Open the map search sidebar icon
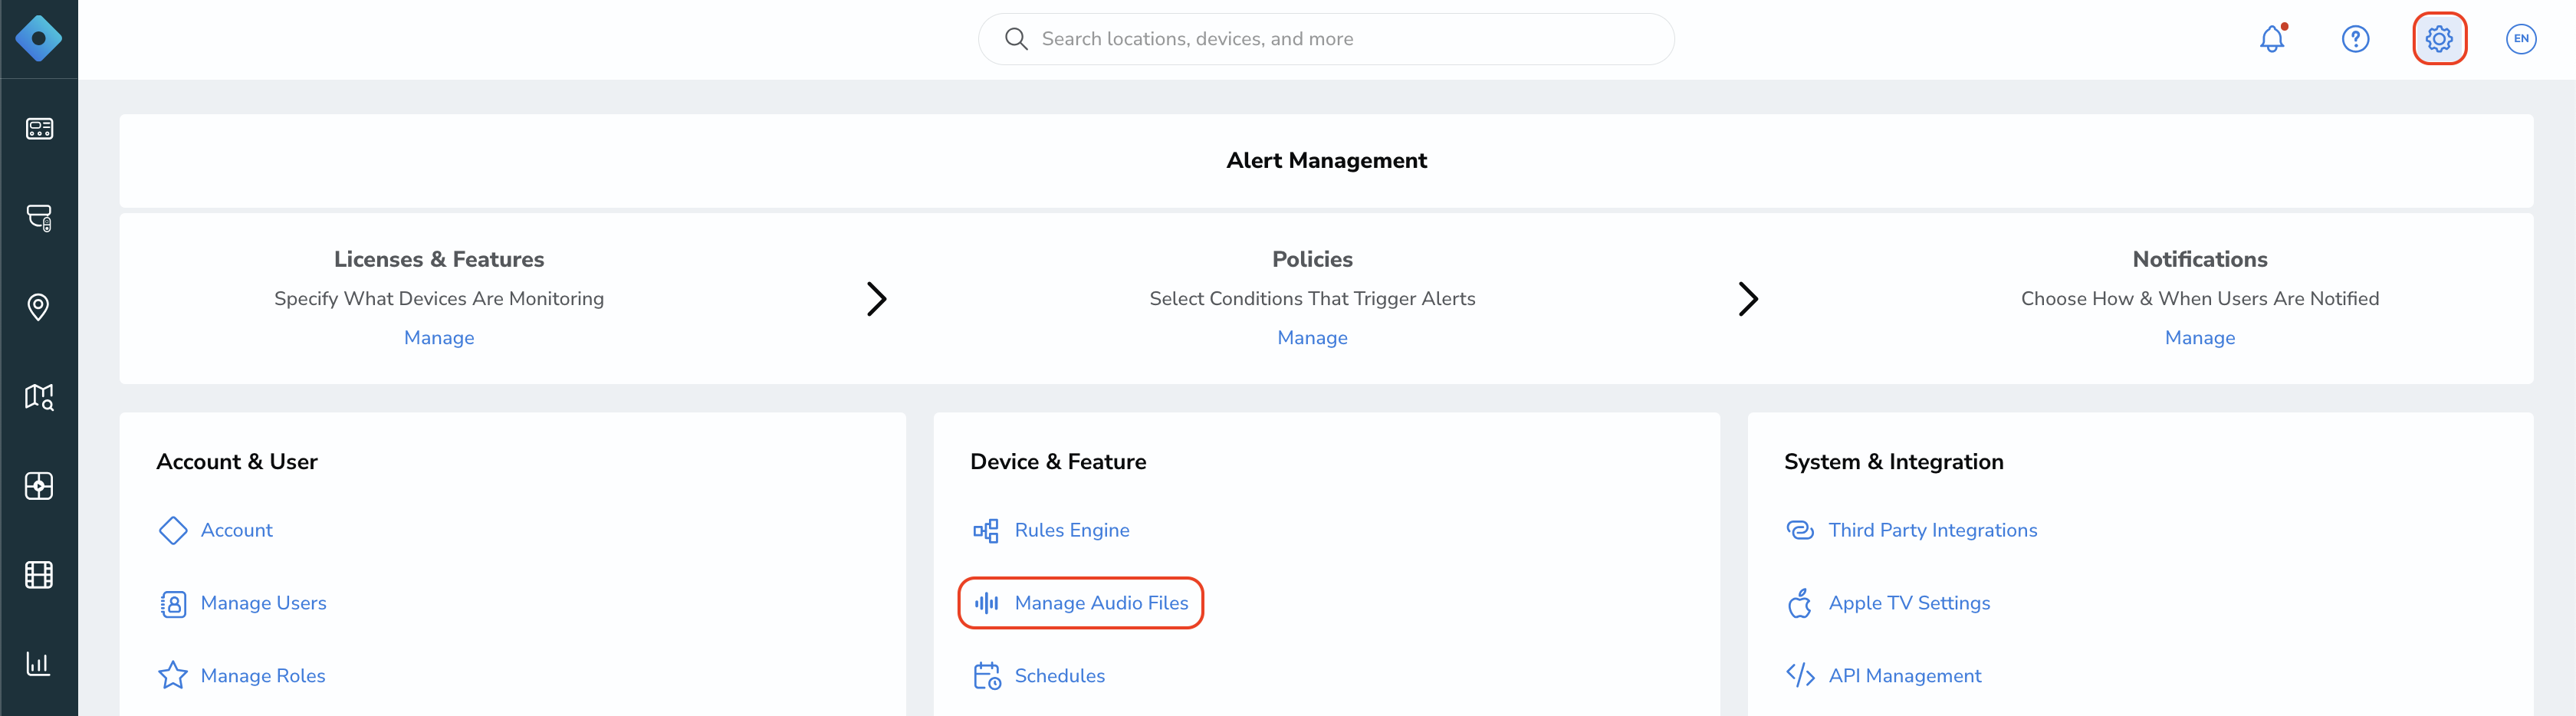The width and height of the screenshot is (2576, 716). 39,397
